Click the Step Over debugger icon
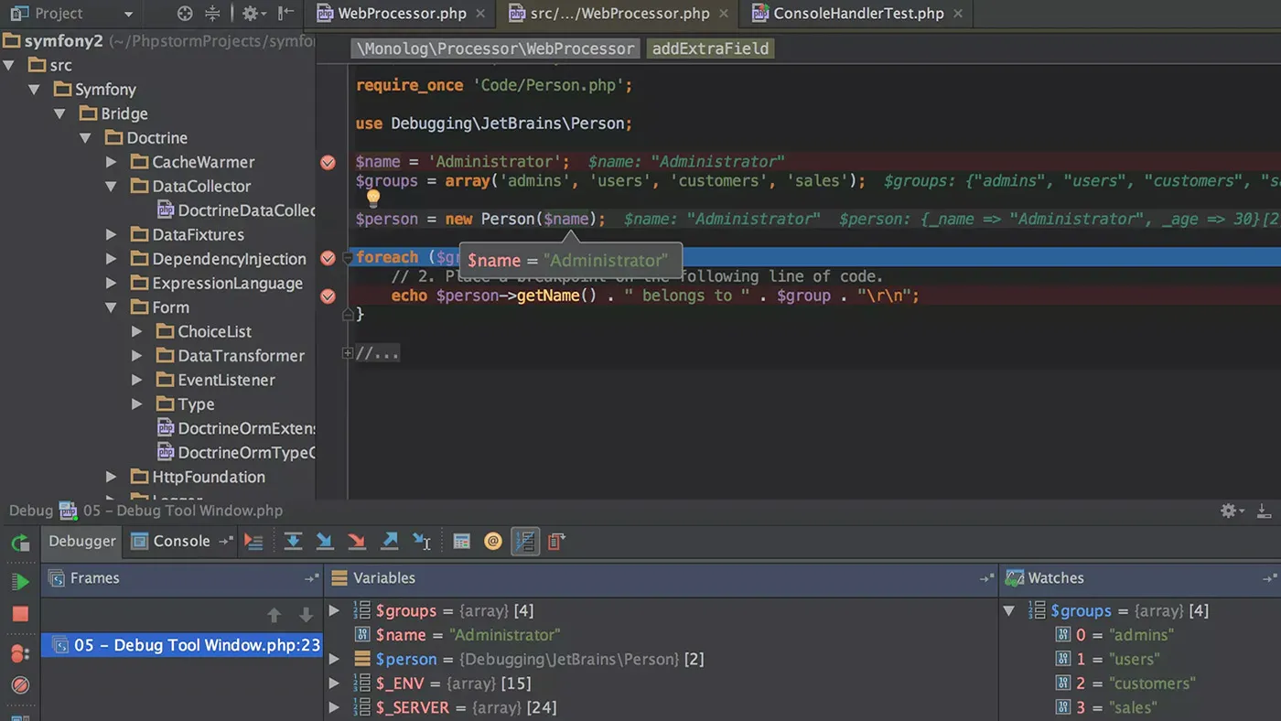The height and width of the screenshot is (721, 1281). [x=293, y=541]
